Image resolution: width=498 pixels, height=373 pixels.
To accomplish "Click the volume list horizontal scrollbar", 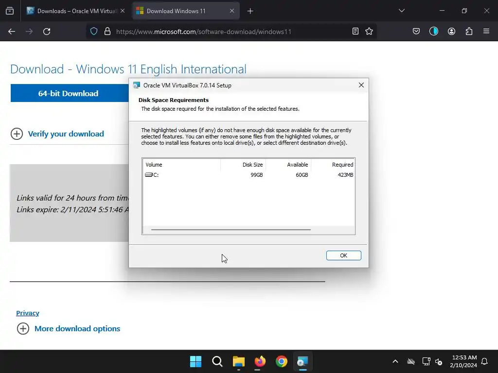I will coord(231,229).
